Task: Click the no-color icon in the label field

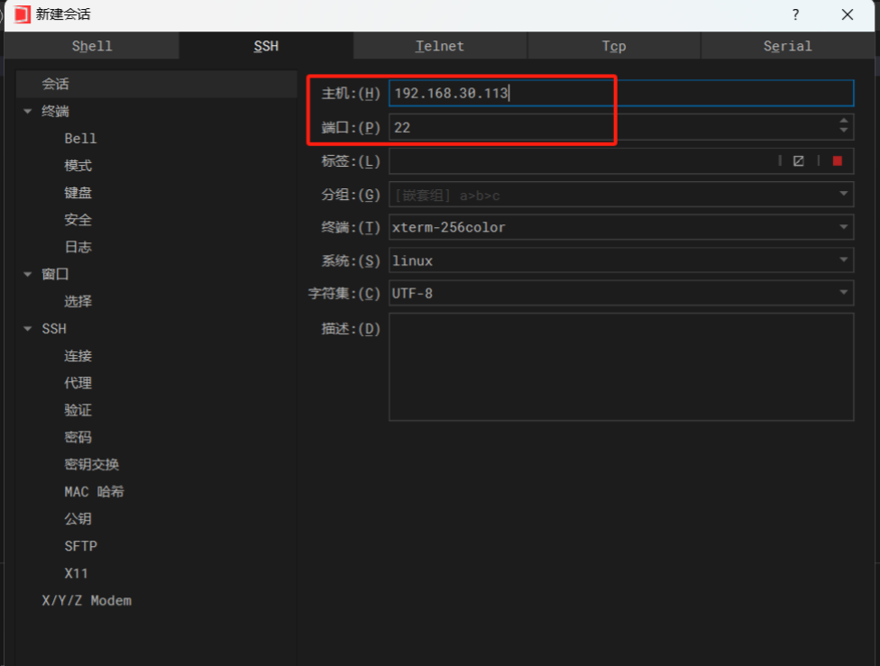Action: point(798,161)
